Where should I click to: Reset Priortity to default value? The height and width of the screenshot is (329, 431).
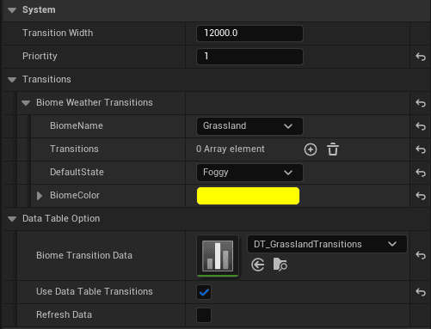pos(421,57)
